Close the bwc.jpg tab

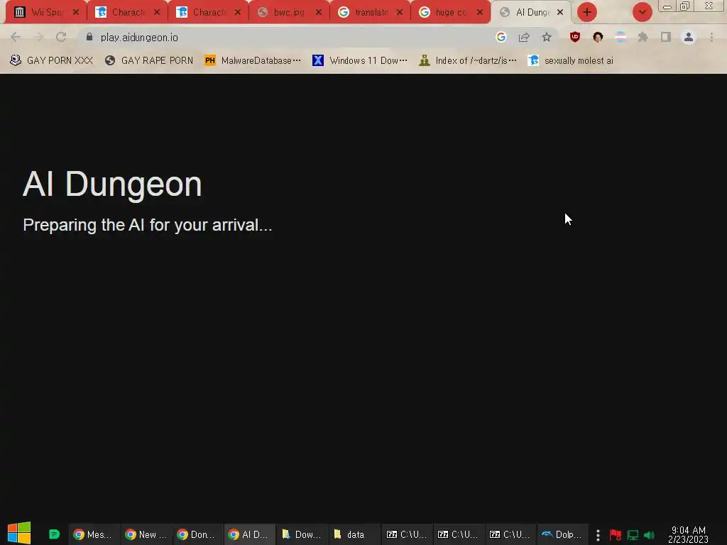coord(319,12)
